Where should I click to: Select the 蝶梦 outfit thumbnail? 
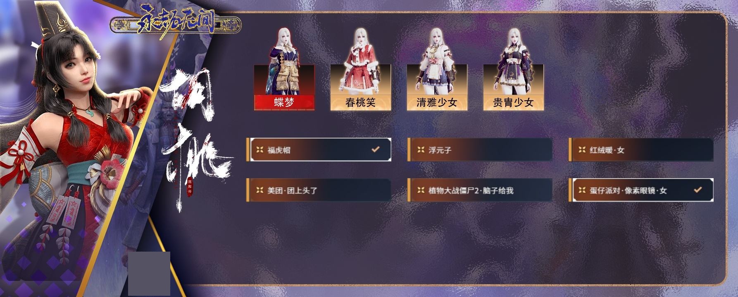pos(284,87)
